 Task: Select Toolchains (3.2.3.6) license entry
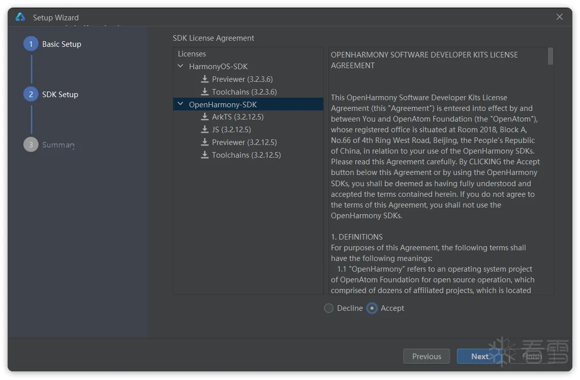pyautogui.click(x=244, y=92)
